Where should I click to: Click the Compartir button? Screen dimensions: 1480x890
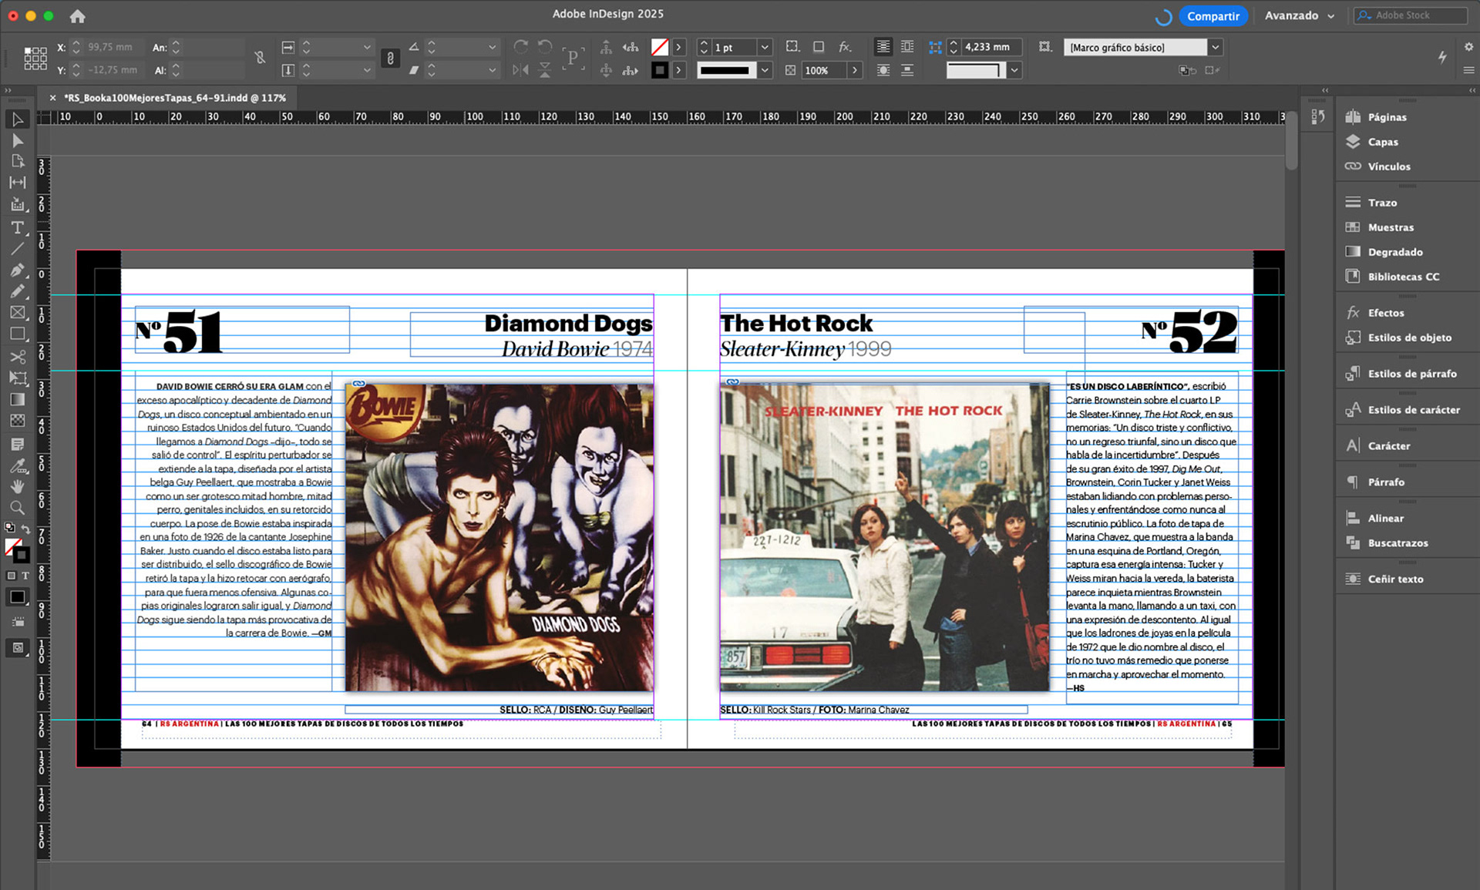tap(1213, 16)
